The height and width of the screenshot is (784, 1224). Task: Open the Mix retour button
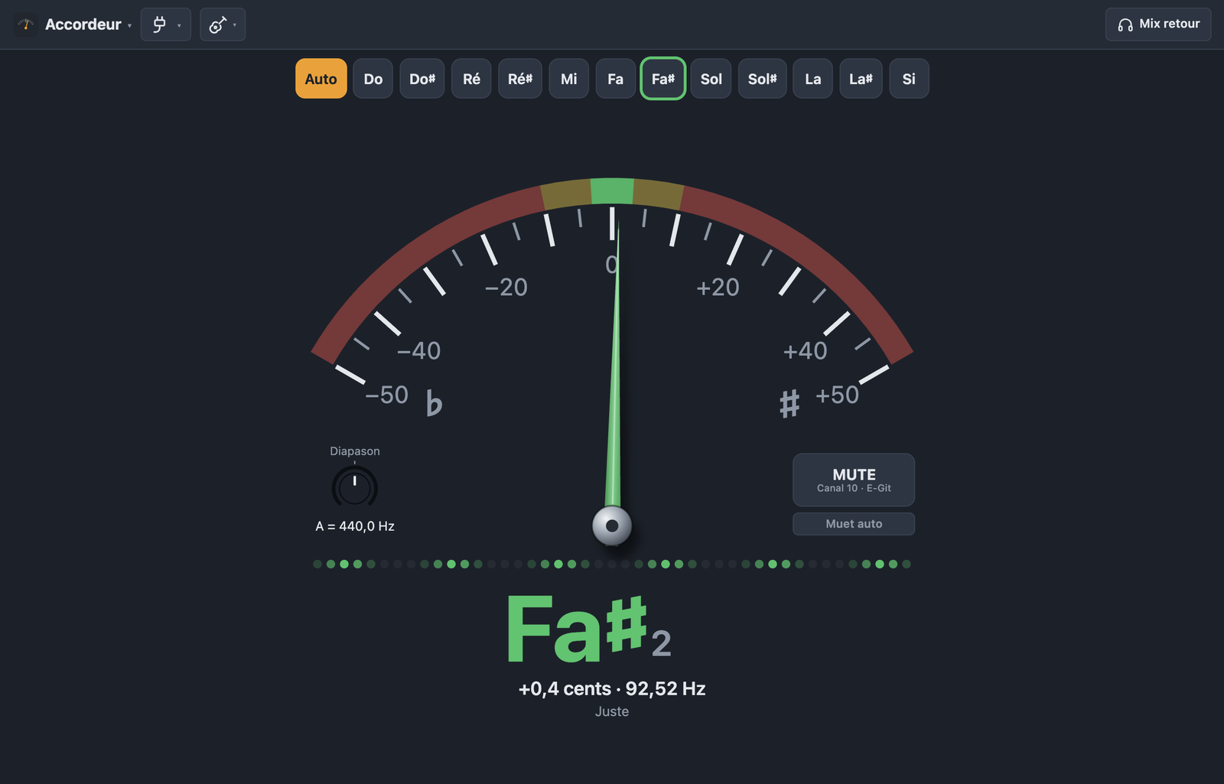click(x=1158, y=24)
